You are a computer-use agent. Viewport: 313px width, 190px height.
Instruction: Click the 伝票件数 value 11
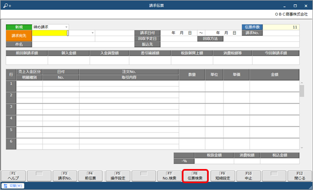pyautogui.click(x=281, y=27)
